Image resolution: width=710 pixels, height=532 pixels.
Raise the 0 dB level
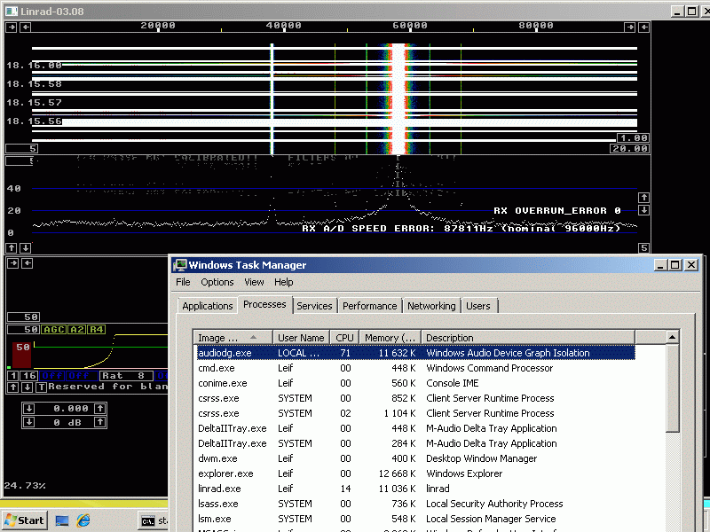click(100, 422)
